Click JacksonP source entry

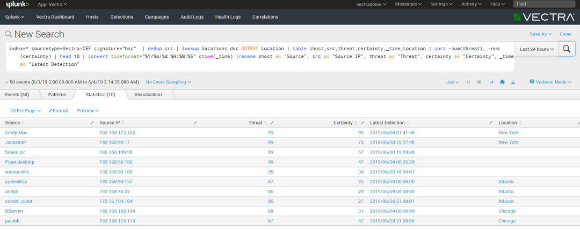(16, 142)
